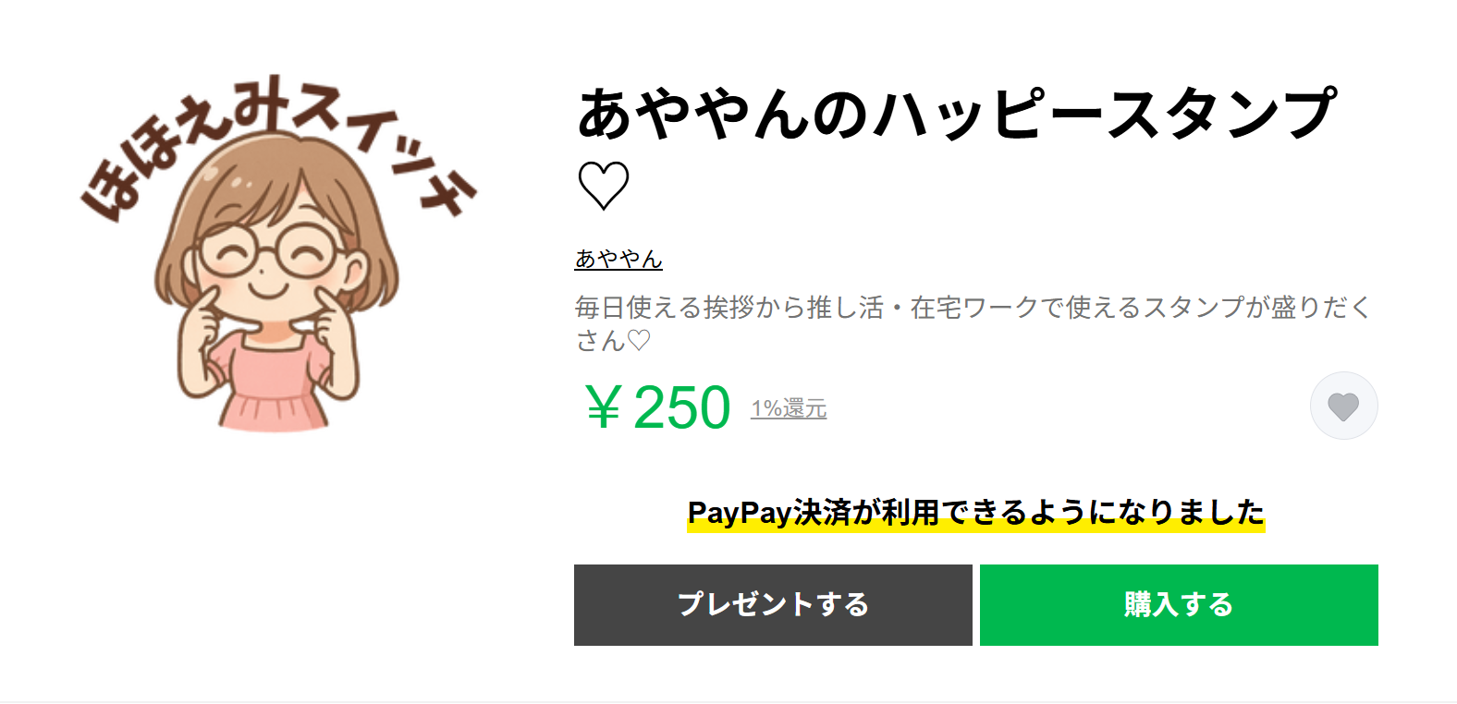Click the gray heart inside the round button
The height and width of the screenshot is (704, 1457).
(1343, 407)
